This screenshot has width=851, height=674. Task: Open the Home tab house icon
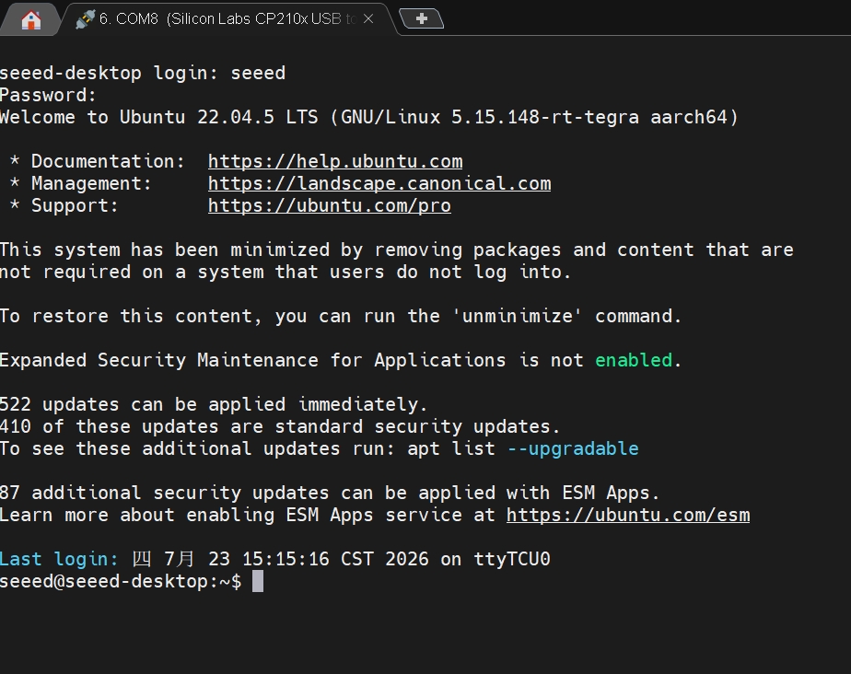[x=31, y=20]
